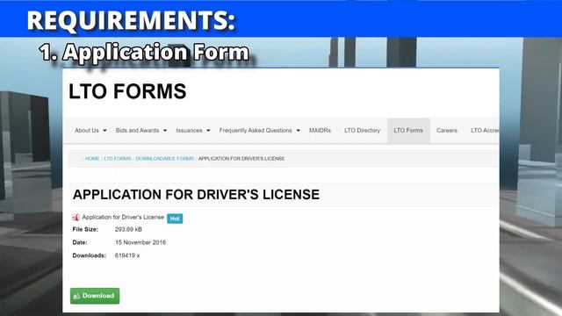Click the green Download button
The width and height of the screenshot is (562, 316).
95,296
